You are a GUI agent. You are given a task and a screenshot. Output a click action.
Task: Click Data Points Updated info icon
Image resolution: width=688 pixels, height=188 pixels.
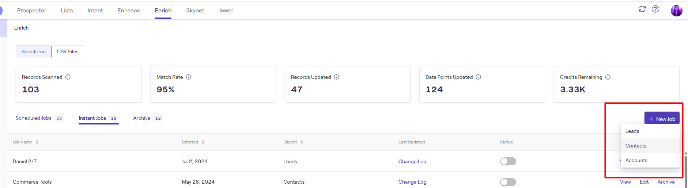pos(478,77)
